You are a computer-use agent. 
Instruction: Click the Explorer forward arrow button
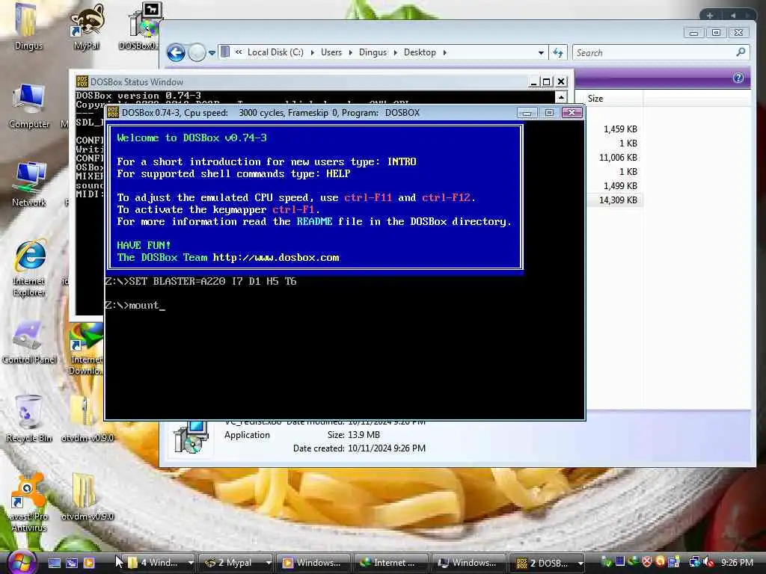click(197, 52)
